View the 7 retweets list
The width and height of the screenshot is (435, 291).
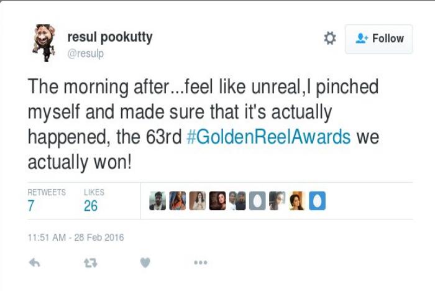[x=47, y=200]
